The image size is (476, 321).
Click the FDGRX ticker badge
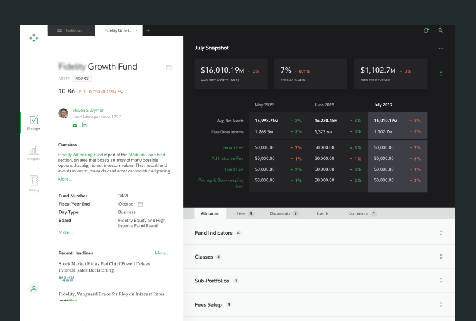point(82,78)
